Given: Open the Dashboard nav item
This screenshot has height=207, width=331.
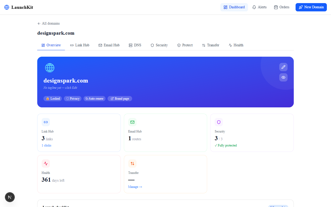Looking at the screenshot, I should (x=234, y=7).
